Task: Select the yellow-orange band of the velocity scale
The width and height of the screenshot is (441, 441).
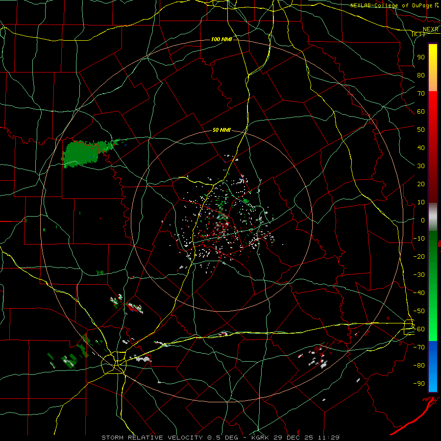Action: click(x=433, y=68)
